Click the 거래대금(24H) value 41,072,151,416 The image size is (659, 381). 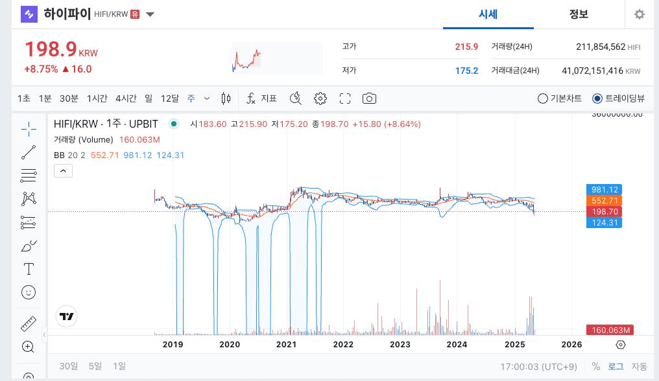593,71
